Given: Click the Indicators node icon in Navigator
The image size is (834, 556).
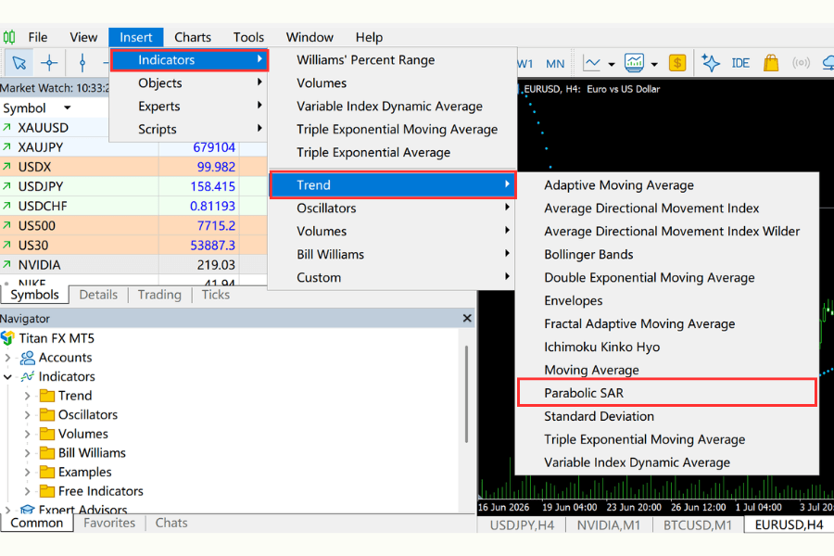Looking at the screenshot, I should [x=28, y=377].
